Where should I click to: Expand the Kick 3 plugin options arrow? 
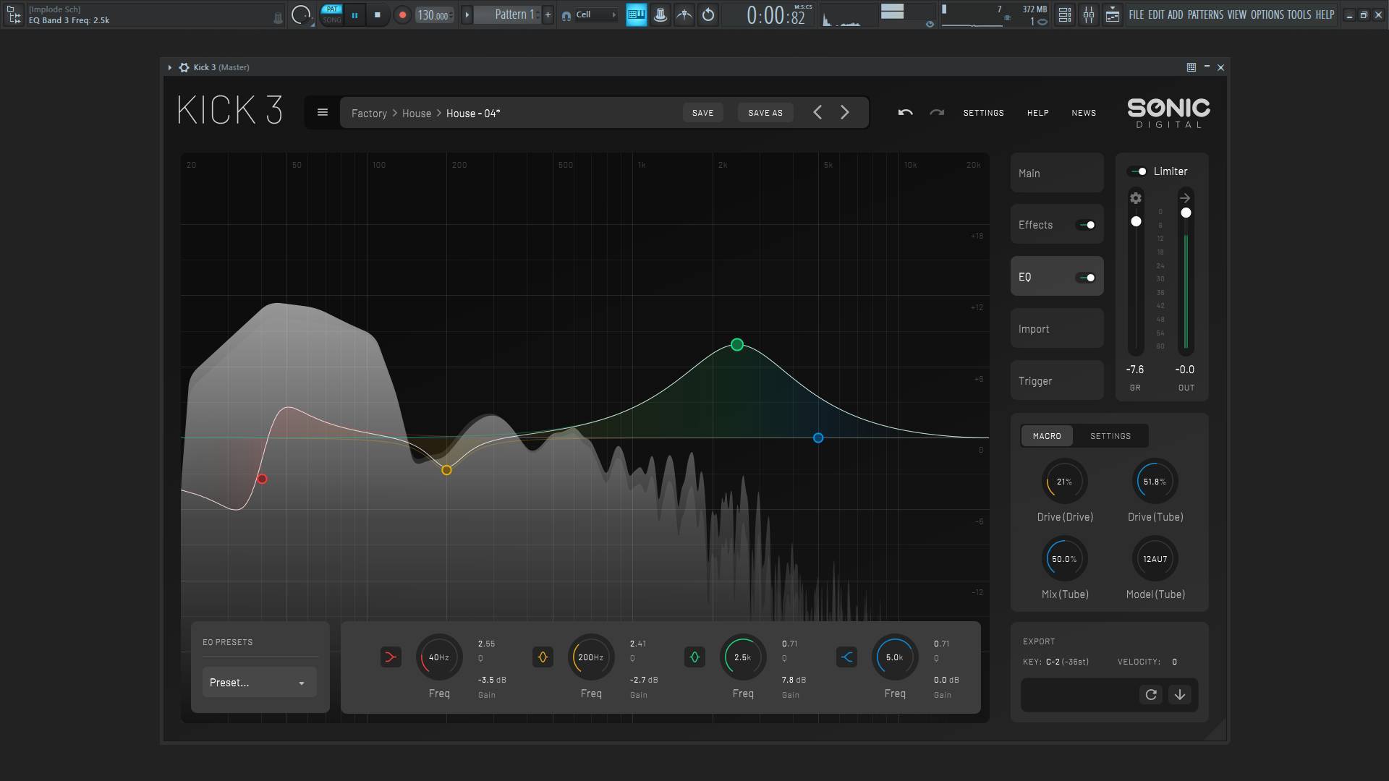point(169,67)
